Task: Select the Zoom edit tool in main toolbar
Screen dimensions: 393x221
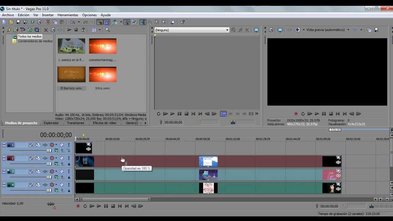Action: tap(164, 22)
